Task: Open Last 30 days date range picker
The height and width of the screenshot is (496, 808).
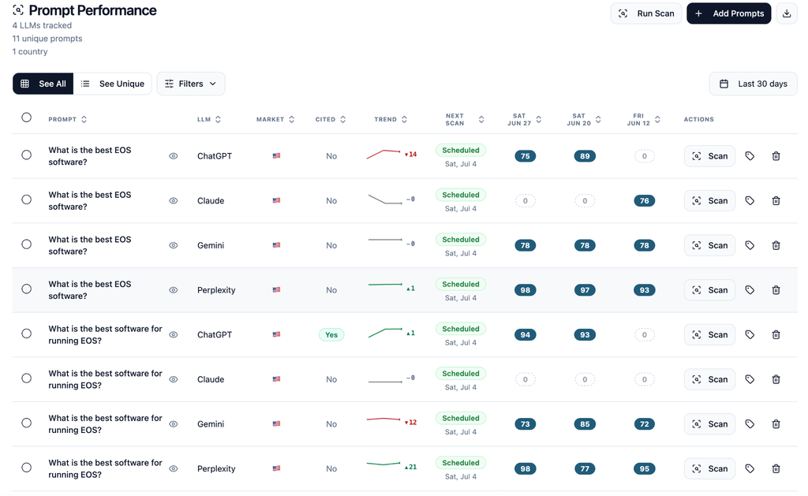Action: (x=753, y=84)
